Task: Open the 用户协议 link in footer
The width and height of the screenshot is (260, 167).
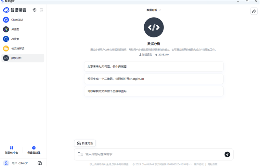Action: (199, 164)
